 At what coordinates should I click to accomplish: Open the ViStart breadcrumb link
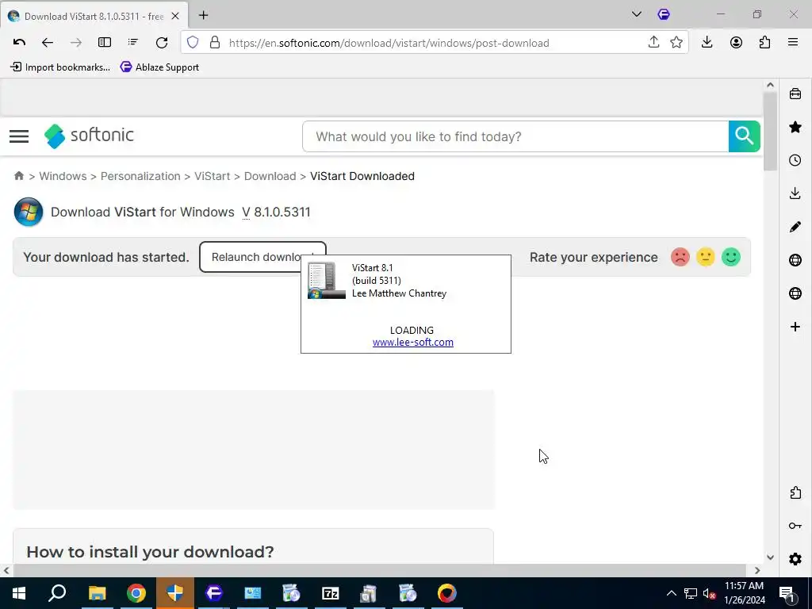[x=213, y=176]
